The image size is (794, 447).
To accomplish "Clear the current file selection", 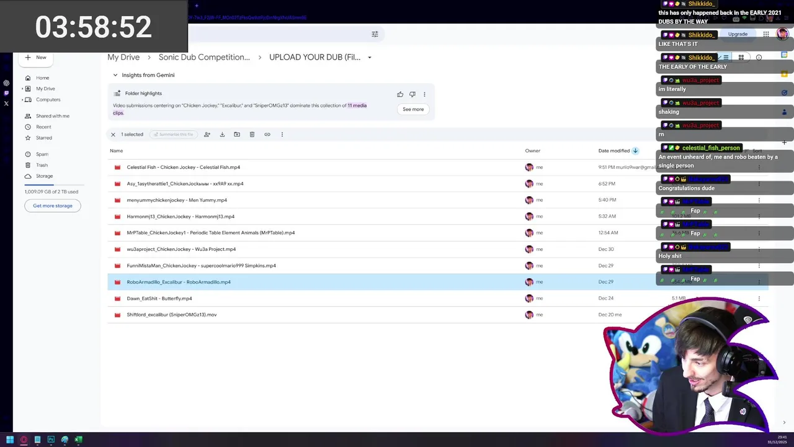I will tap(113, 134).
